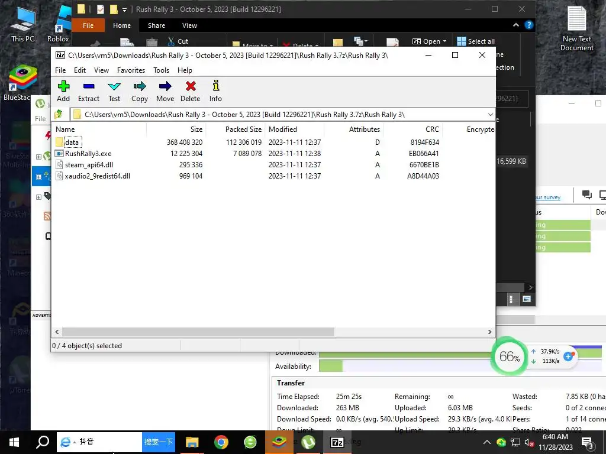Open taskbar search magnifier icon
The image size is (606, 454).
[43, 442]
